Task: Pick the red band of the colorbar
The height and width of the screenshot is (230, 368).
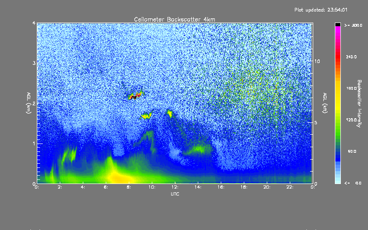Action: (x=338, y=57)
